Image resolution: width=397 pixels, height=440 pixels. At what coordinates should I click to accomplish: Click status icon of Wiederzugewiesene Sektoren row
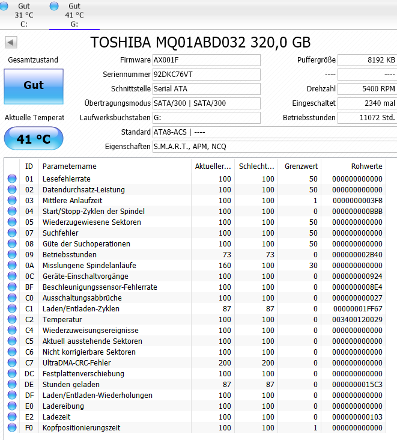(x=12, y=222)
